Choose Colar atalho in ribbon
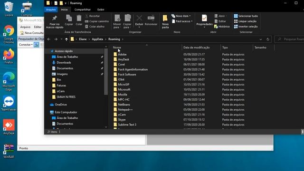304x171 pixels. 95,27
